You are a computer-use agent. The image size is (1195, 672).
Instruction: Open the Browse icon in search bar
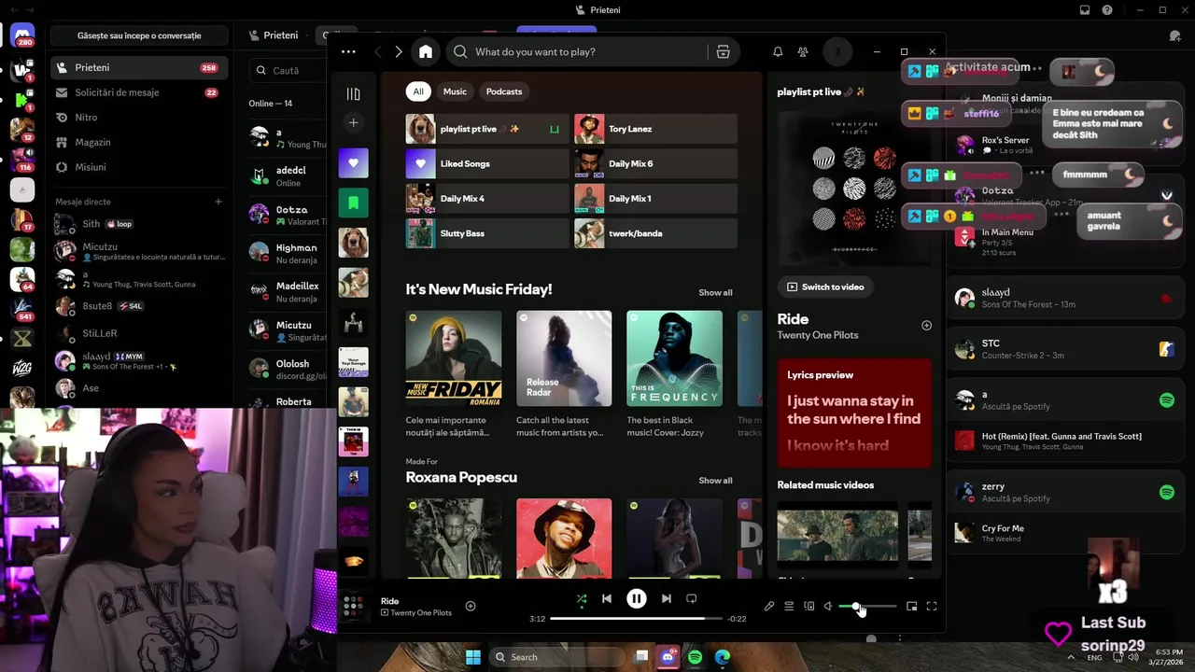[x=723, y=51]
